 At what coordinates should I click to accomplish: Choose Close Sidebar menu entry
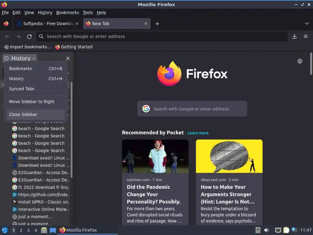coord(36,114)
